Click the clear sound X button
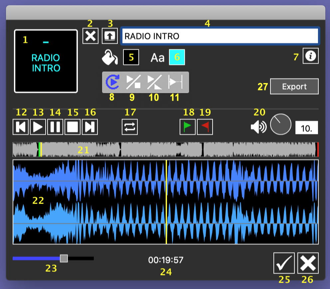The image size is (330, 289). pos(90,36)
